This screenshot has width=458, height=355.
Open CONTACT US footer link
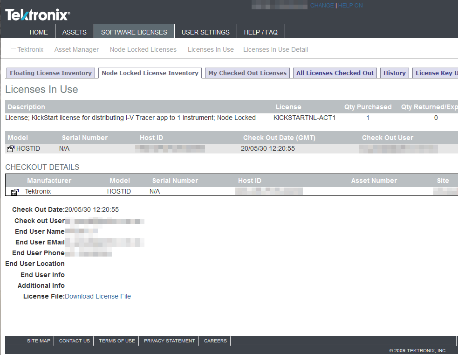pos(75,341)
